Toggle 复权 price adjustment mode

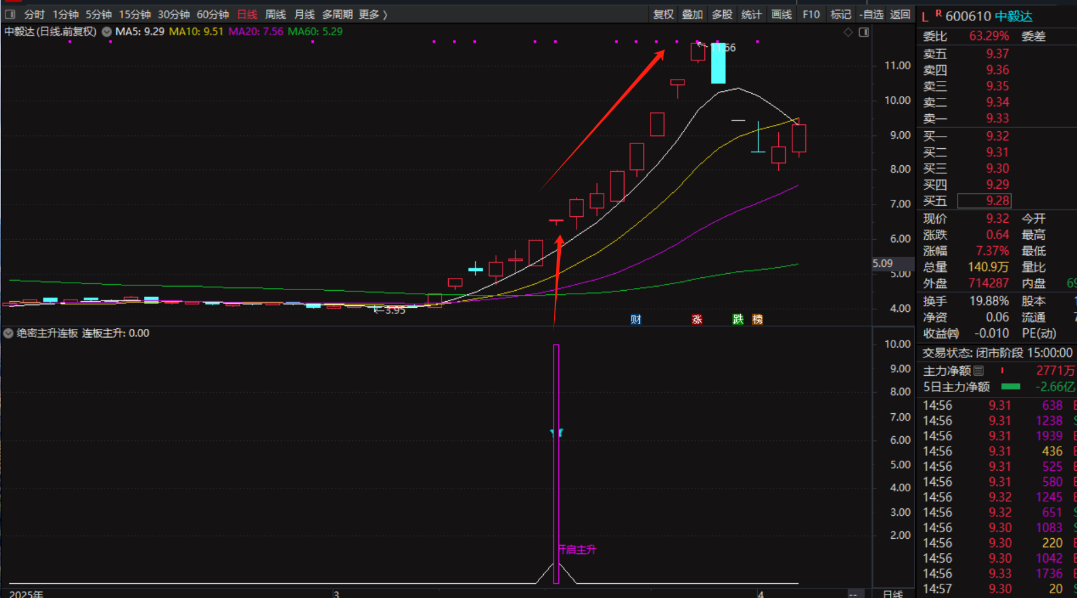663,14
